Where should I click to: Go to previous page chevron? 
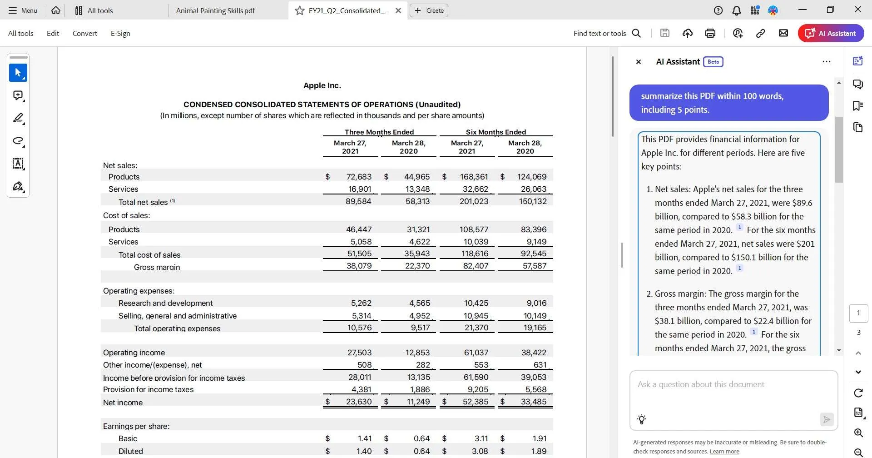pos(858,353)
